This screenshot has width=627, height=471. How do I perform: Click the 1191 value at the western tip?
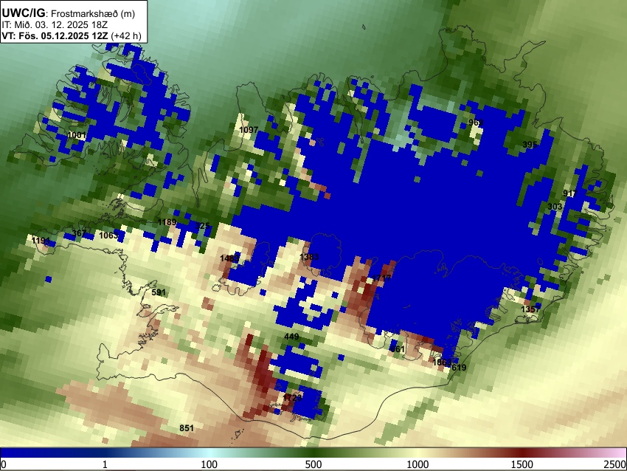(x=41, y=241)
